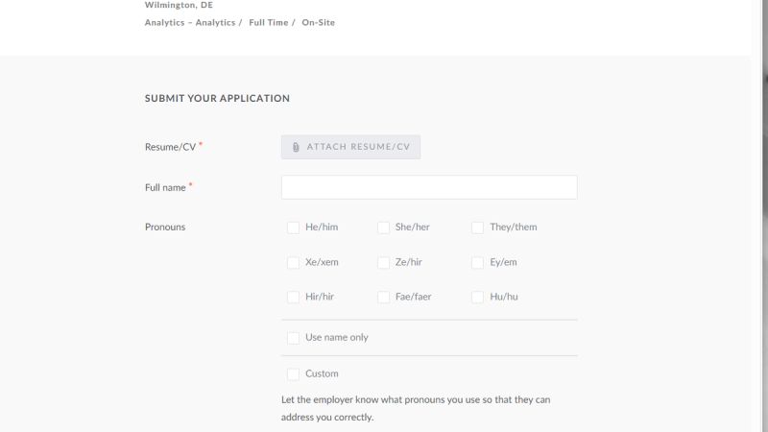Screen dimensions: 768x432
Task: Tick the They/them pronoun checkbox
Action: click(477, 228)
